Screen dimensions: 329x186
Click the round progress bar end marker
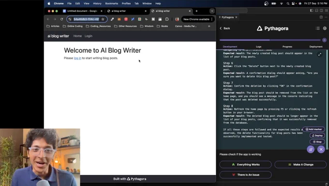click(x=324, y=40)
